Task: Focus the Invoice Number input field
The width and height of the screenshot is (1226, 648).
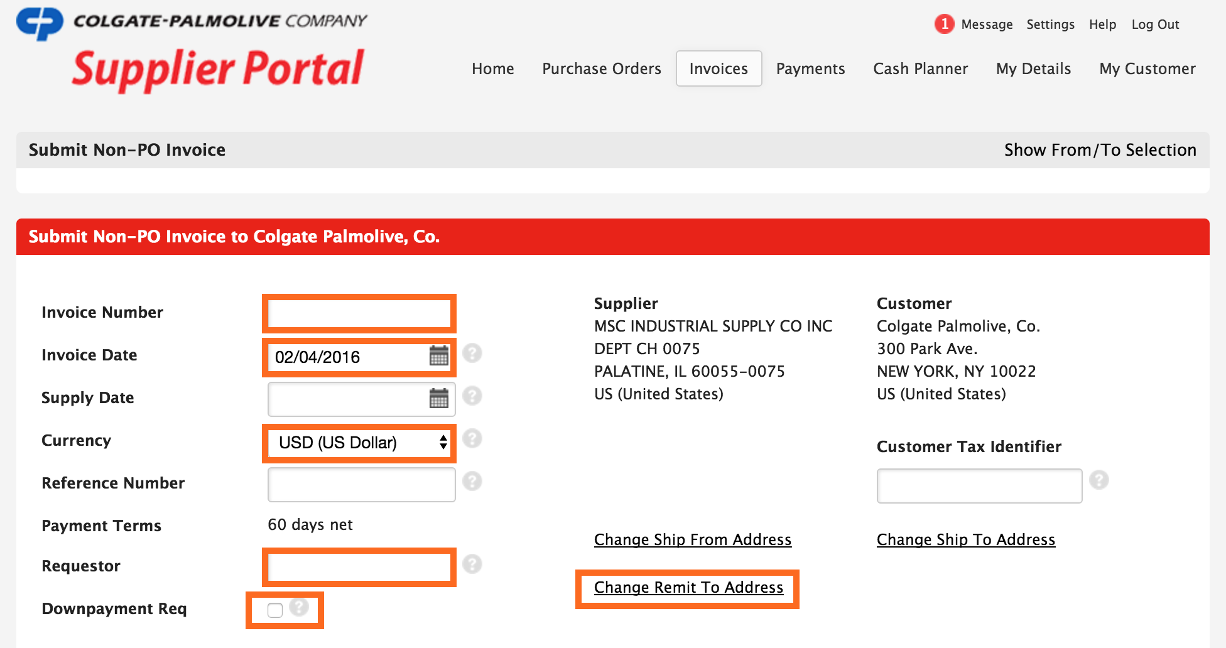Action: 359,313
